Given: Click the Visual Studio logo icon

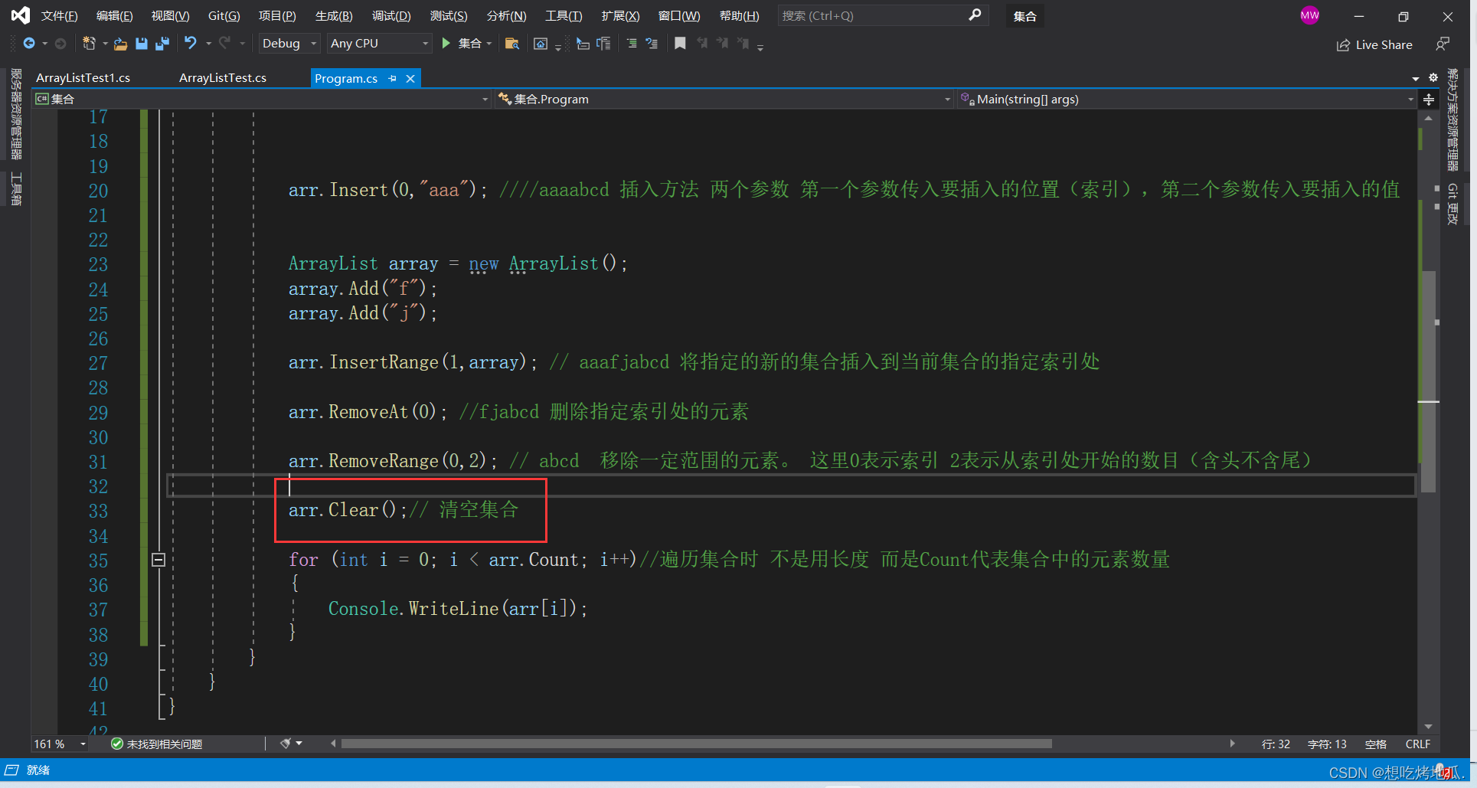Looking at the screenshot, I should [x=20, y=15].
